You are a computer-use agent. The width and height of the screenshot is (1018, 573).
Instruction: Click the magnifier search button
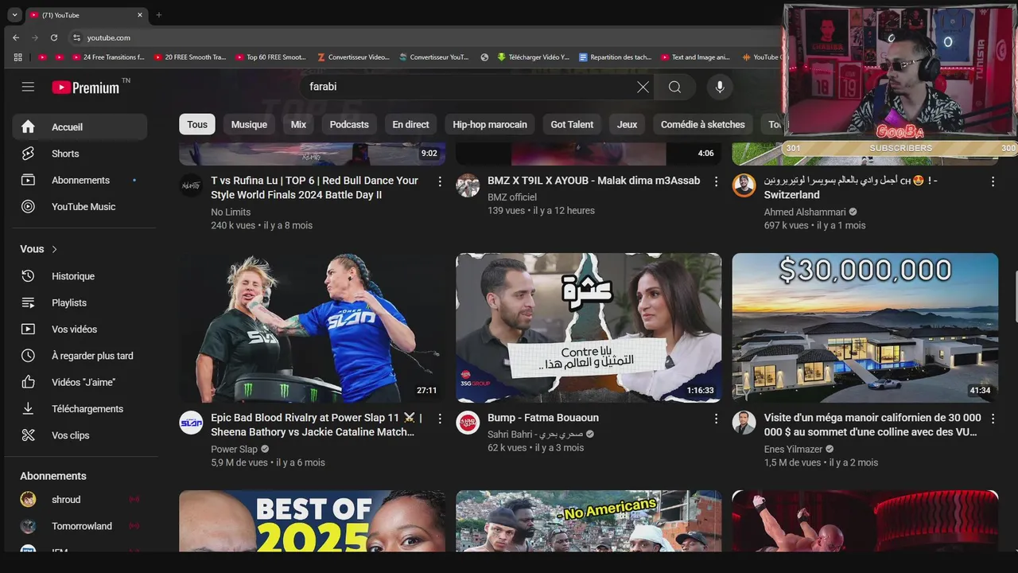pyautogui.click(x=674, y=87)
